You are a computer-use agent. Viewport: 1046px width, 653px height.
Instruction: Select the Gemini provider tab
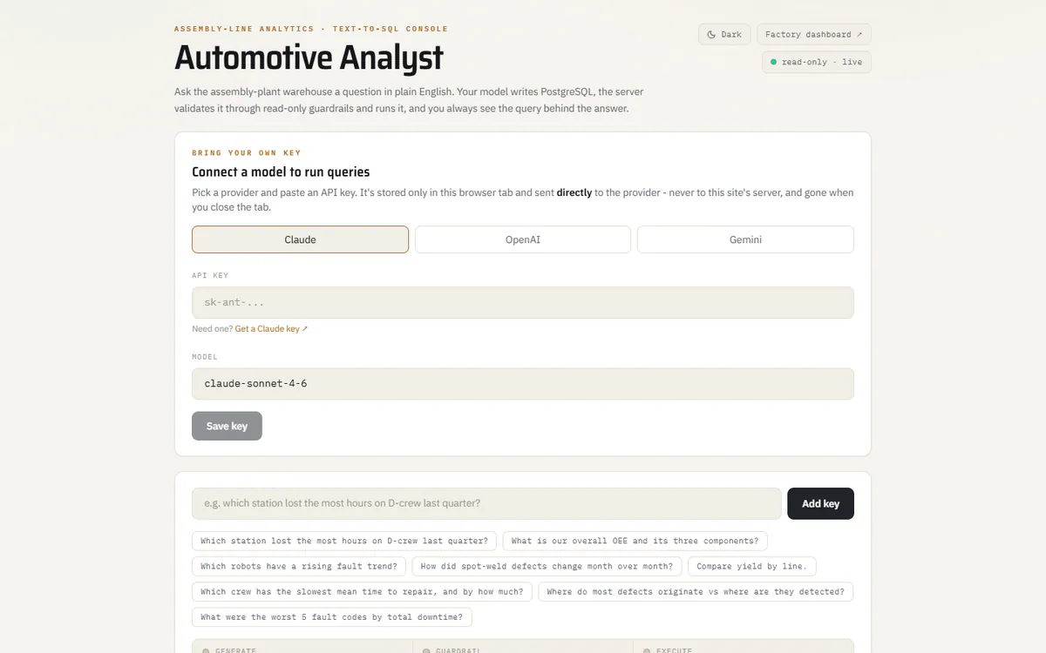(745, 239)
